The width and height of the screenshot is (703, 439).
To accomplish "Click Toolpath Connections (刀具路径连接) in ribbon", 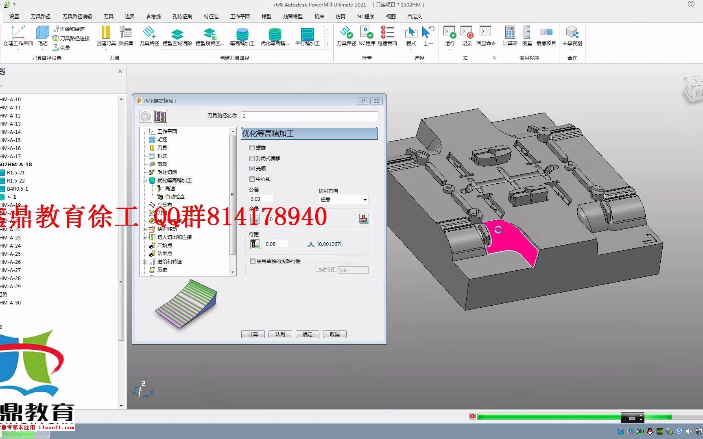I will click(71, 38).
